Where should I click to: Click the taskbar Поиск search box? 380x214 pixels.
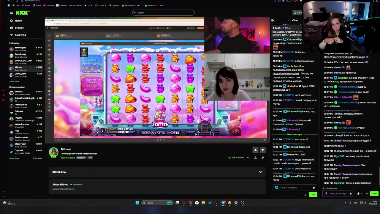click(x=157, y=203)
